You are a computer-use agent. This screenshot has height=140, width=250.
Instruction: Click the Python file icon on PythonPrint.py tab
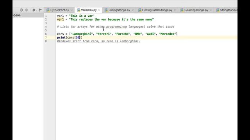[48, 10]
